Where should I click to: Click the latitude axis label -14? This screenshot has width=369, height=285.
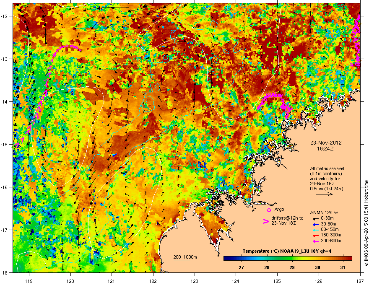pos(5,102)
